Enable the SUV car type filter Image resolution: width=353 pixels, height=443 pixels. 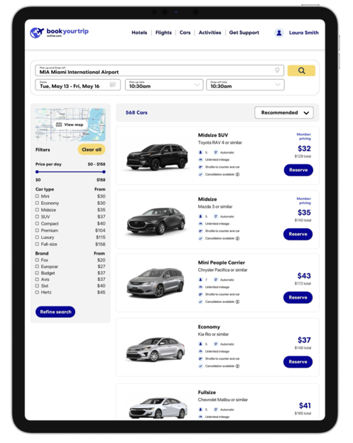37,217
